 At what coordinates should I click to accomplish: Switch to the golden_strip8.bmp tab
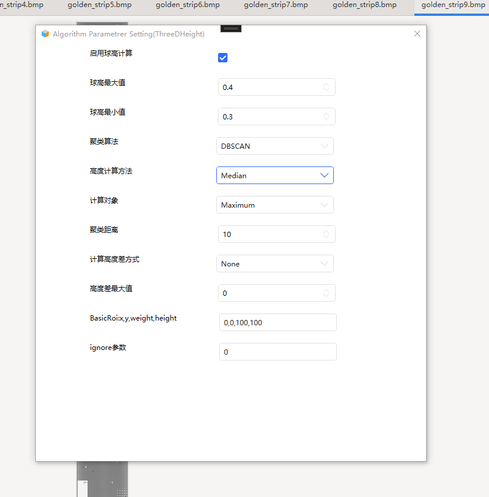(364, 5)
